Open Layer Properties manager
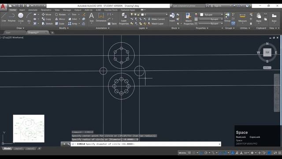Screen dimensions: 282x159 [x=124, y=19]
